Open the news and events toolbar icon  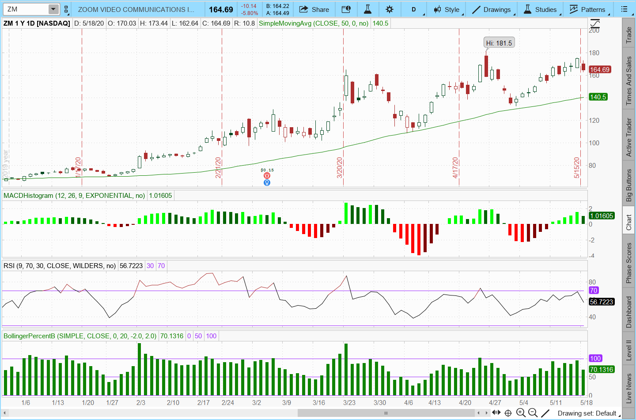point(346,9)
